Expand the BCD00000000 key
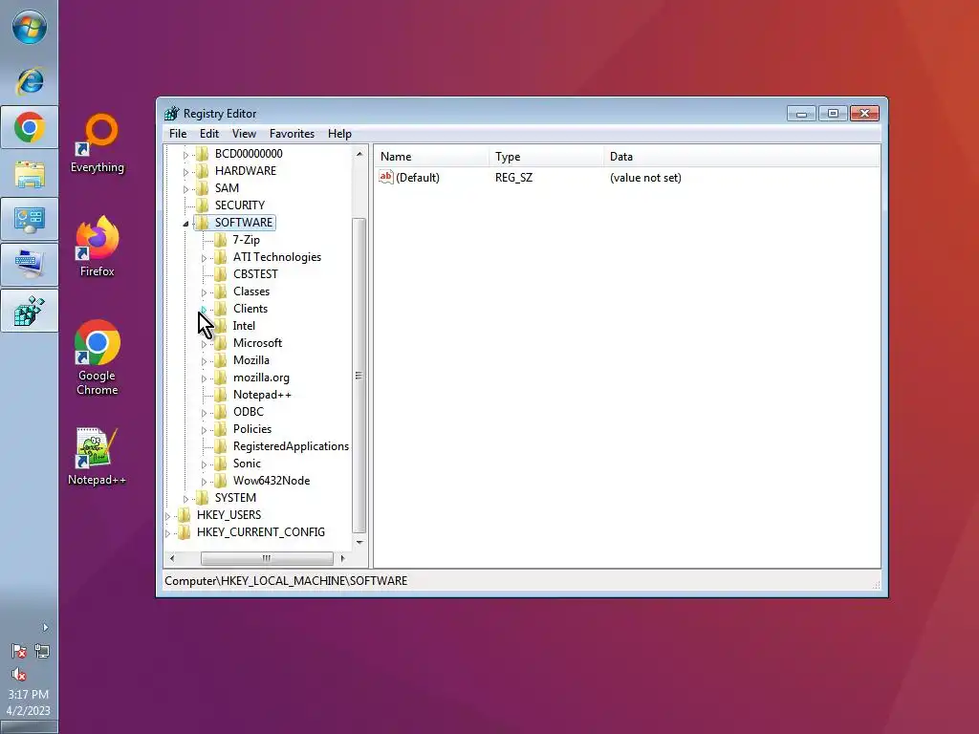Image resolution: width=979 pixels, height=734 pixels. pos(185,154)
